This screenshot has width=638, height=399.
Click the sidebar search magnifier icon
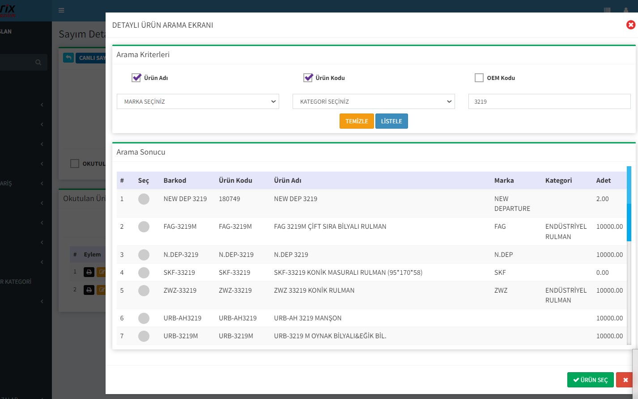pyautogui.click(x=38, y=63)
